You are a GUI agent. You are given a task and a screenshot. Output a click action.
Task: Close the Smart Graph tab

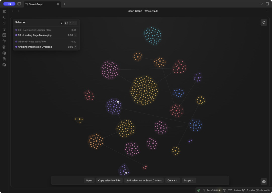(x=58, y=4)
